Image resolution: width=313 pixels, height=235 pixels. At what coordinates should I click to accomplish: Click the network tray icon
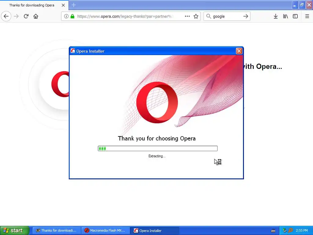(x=285, y=230)
